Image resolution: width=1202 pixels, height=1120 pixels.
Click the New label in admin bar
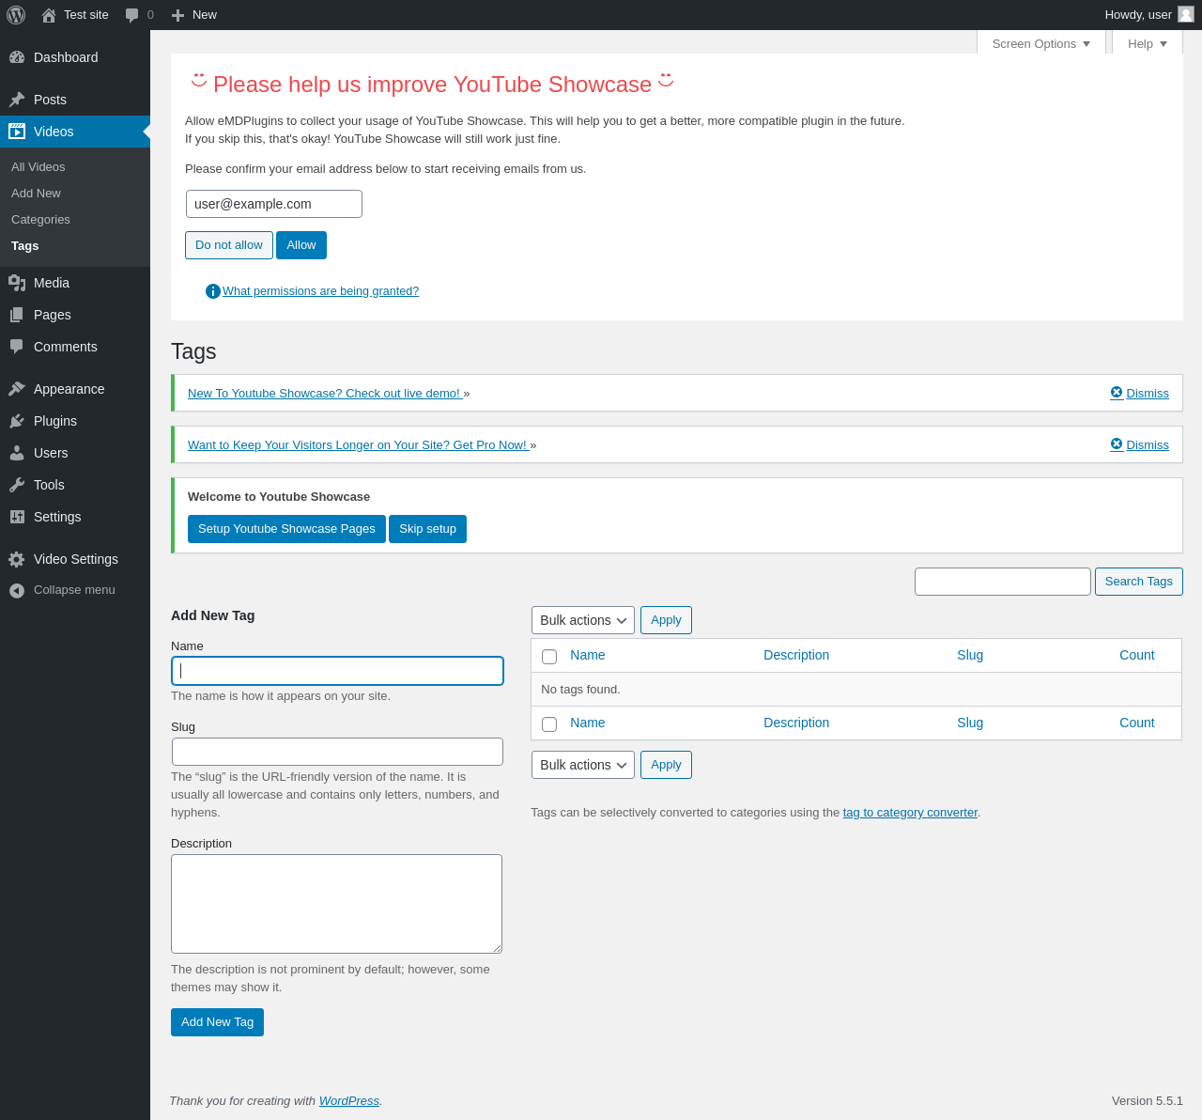tap(205, 15)
